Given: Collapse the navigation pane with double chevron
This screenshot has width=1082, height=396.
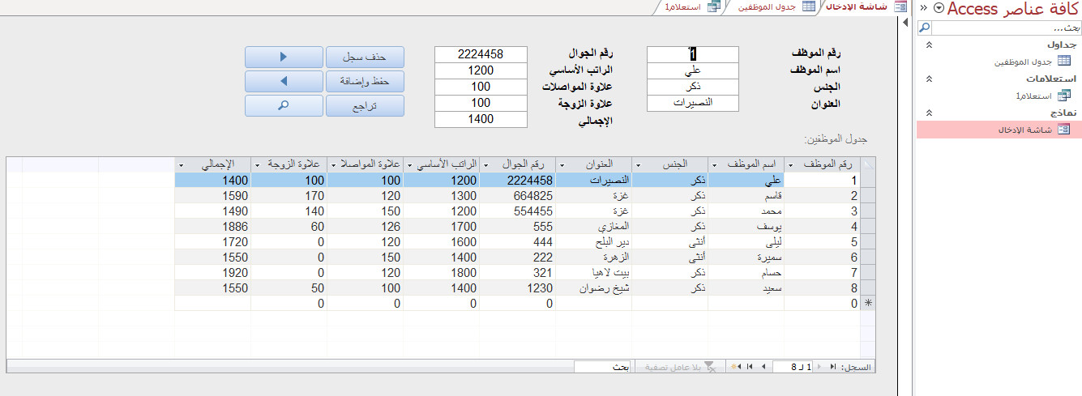Looking at the screenshot, I should tap(923, 8).
